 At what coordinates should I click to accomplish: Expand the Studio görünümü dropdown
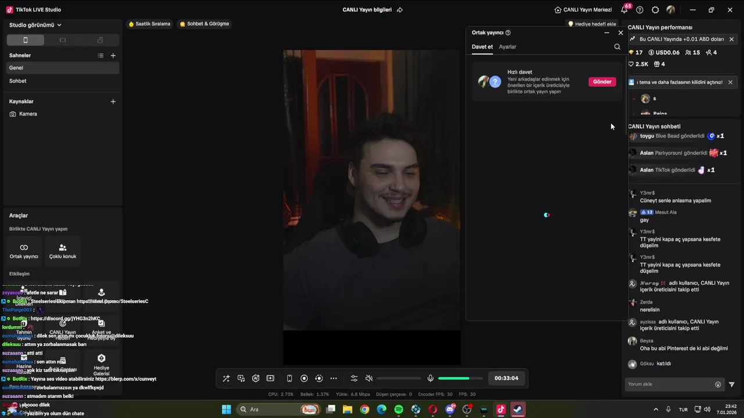(35, 25)
